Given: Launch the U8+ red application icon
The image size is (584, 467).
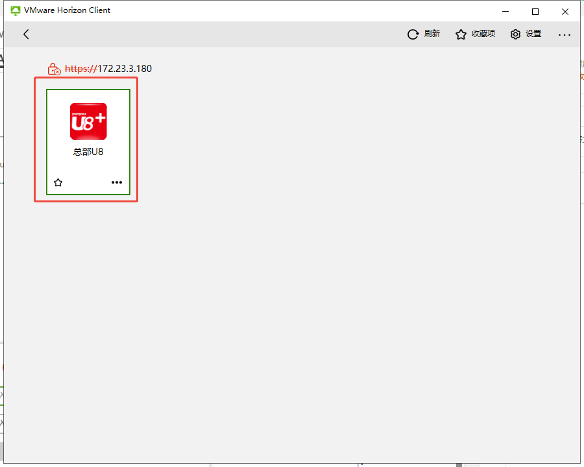Looking at the screenshot, I should click(88, 121).
